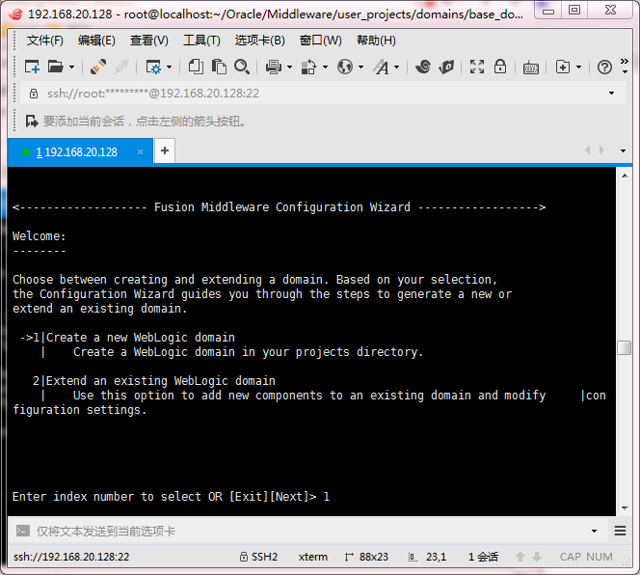Screen dimensions: 640x575
Task: Click the terminal scrollbar up arrow
Action: click(x=625, y=176)
